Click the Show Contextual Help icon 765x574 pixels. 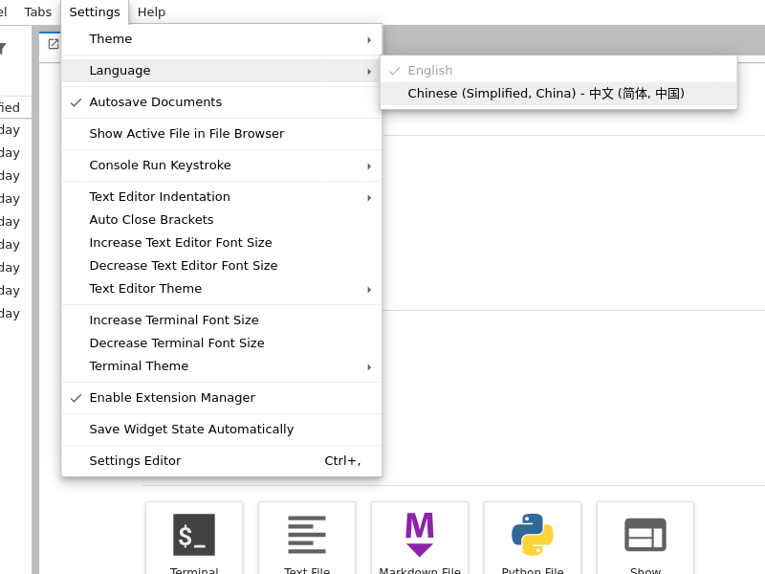645,535
